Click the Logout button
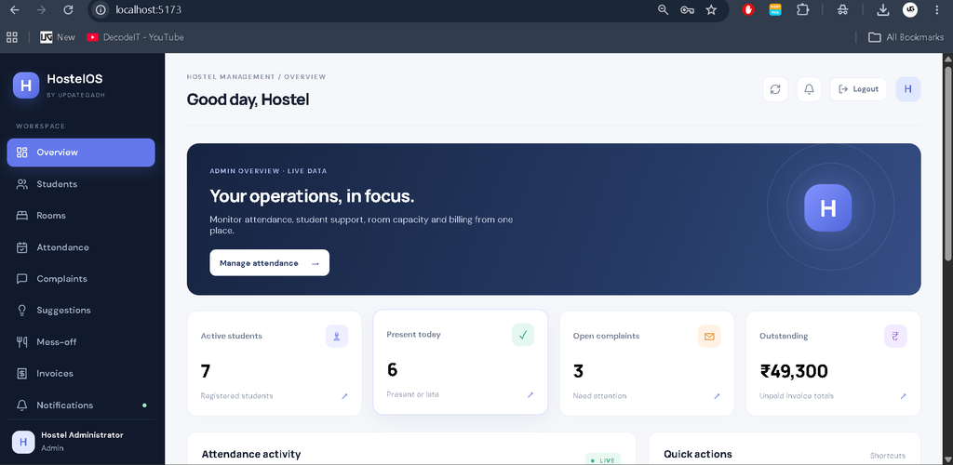The width and height of the screenshot is (953, 465). coord(858,89)
